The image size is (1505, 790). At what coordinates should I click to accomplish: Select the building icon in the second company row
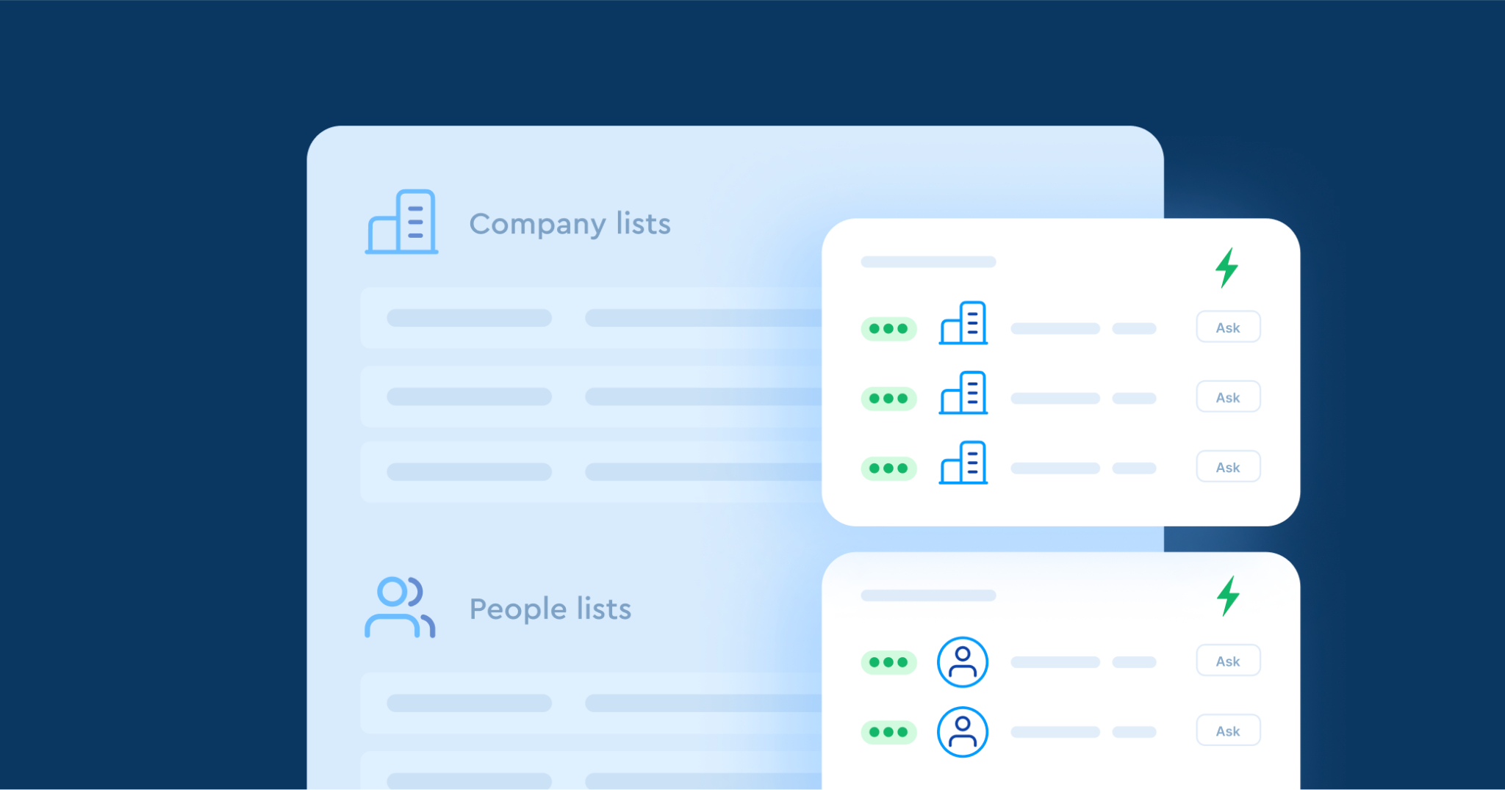click(963, 393)
